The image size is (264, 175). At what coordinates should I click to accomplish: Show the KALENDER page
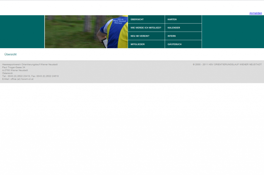tap(174, 28)
